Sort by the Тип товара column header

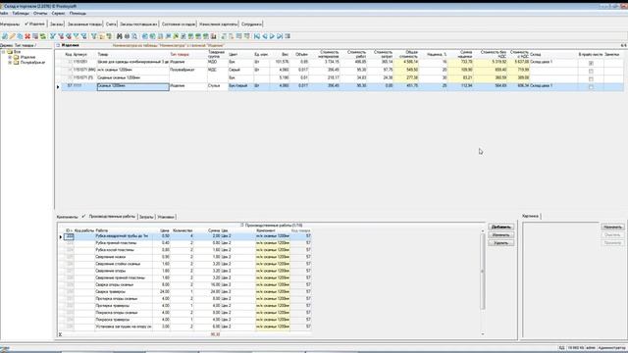coord(180,55)
